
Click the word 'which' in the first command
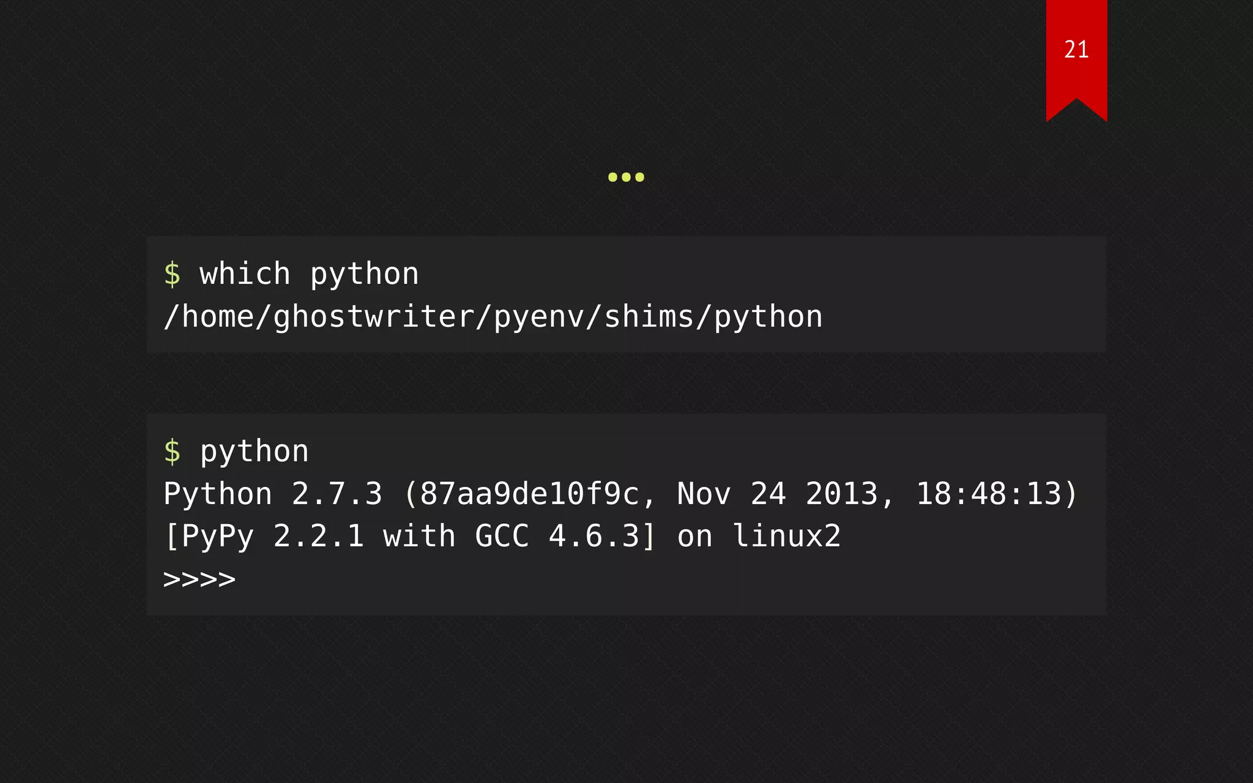245,273
